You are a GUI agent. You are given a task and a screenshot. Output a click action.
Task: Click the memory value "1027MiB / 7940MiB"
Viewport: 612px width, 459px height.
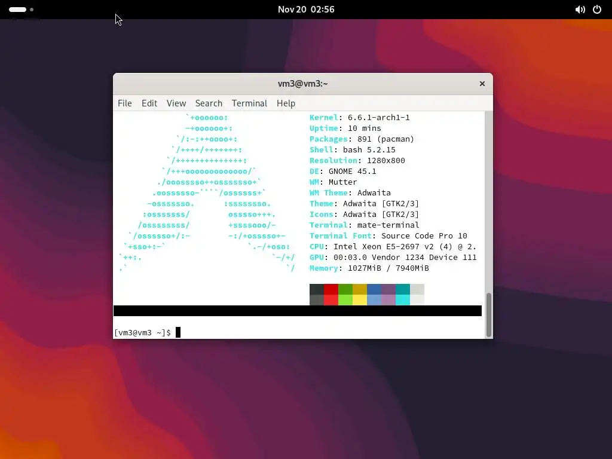point(388,268)
